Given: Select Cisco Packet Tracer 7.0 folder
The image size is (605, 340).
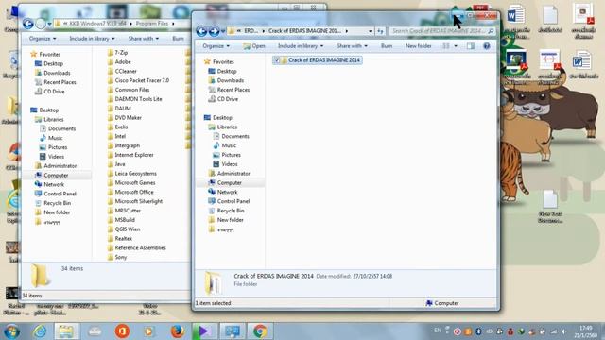Looking at the screenshot, I should [138, 80].
